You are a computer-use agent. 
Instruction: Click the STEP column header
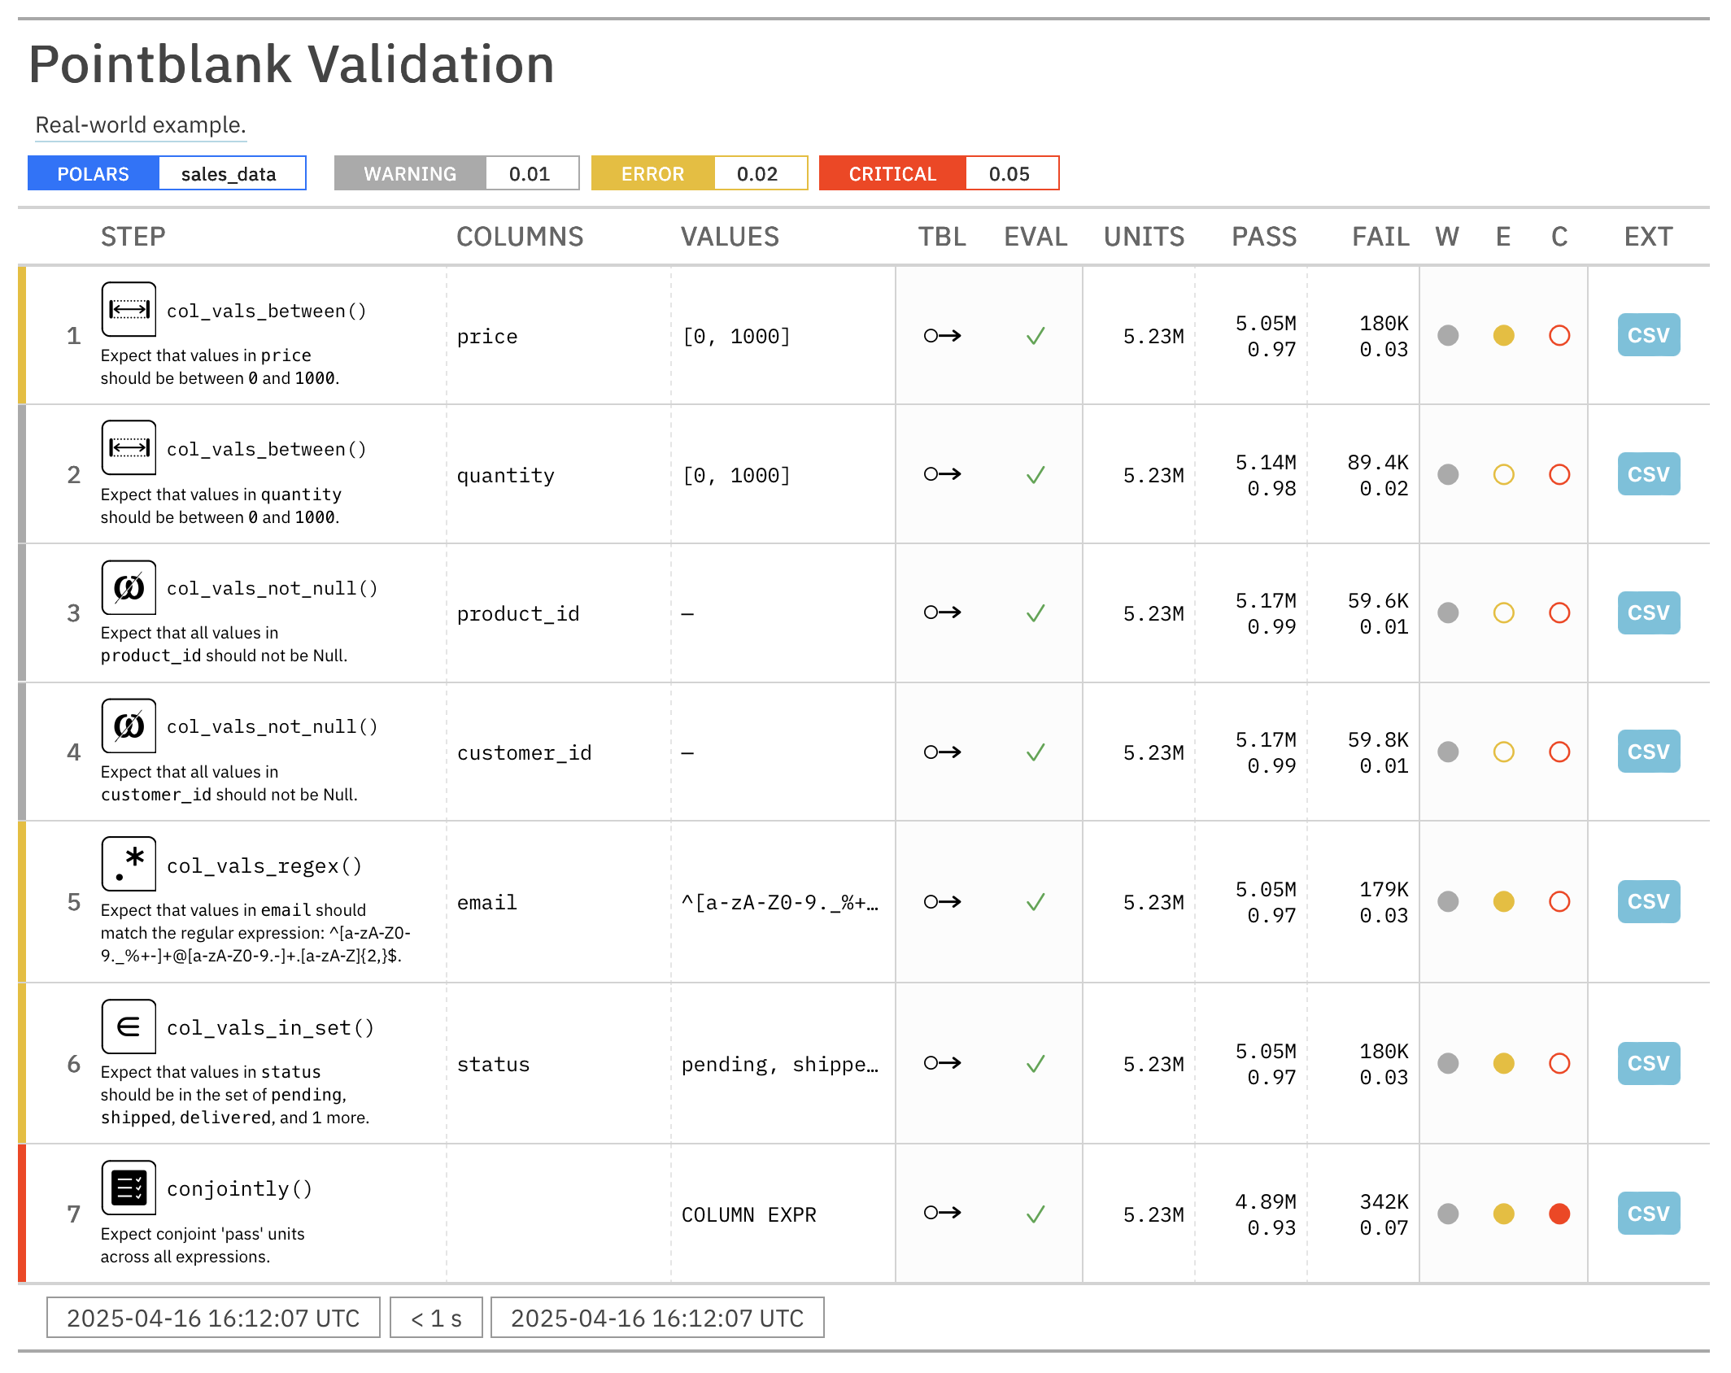coord(133,237)
